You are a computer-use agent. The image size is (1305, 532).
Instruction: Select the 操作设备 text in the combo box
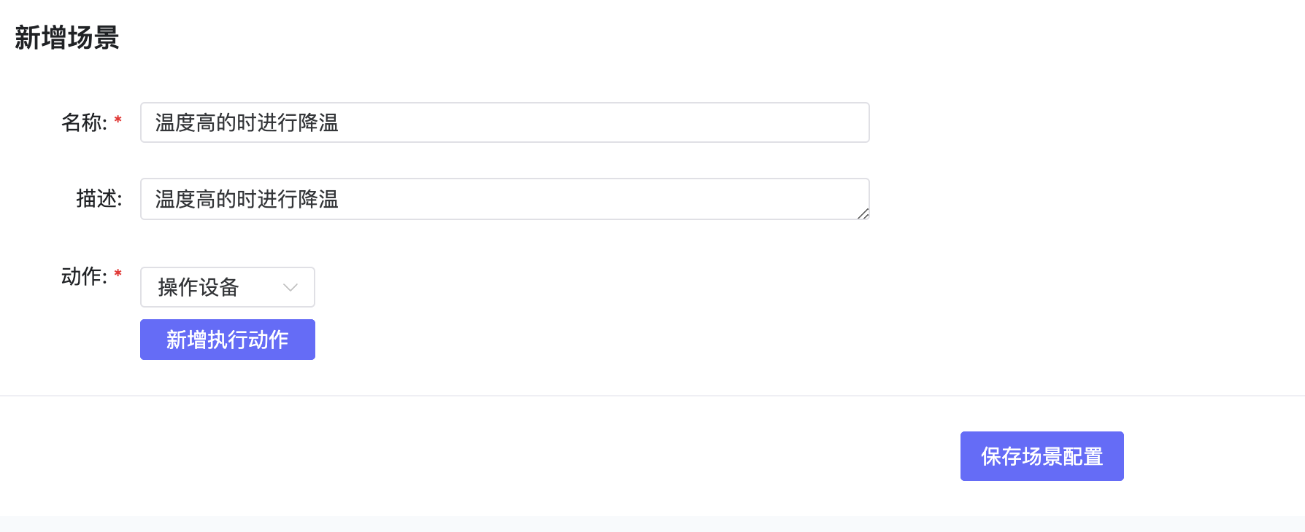[199, 287]
